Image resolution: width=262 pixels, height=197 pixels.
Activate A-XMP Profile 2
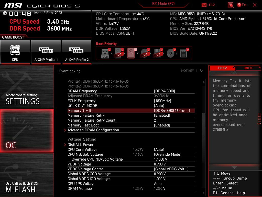coord(77,52)
